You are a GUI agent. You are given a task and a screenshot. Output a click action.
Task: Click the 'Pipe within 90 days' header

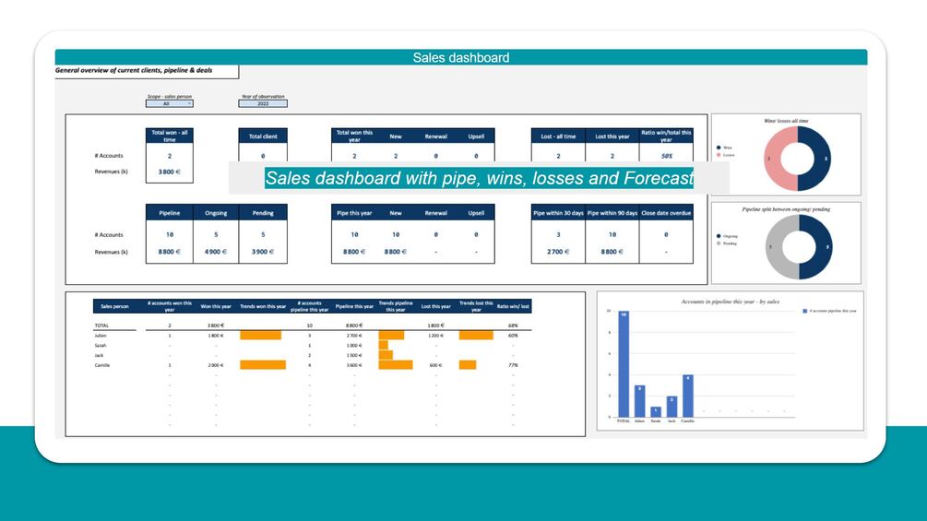click(x=612, y=213)
